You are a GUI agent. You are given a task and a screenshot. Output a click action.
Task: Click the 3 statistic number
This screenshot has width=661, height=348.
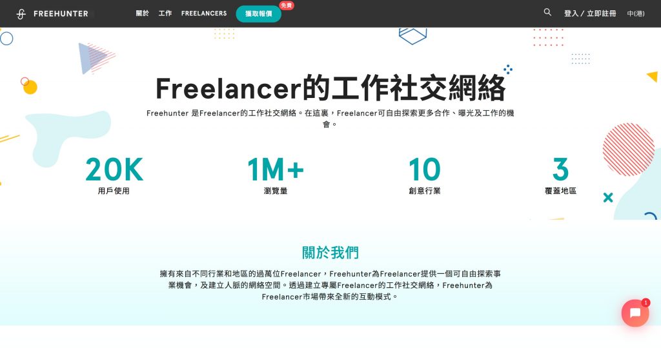pos(561,169)
